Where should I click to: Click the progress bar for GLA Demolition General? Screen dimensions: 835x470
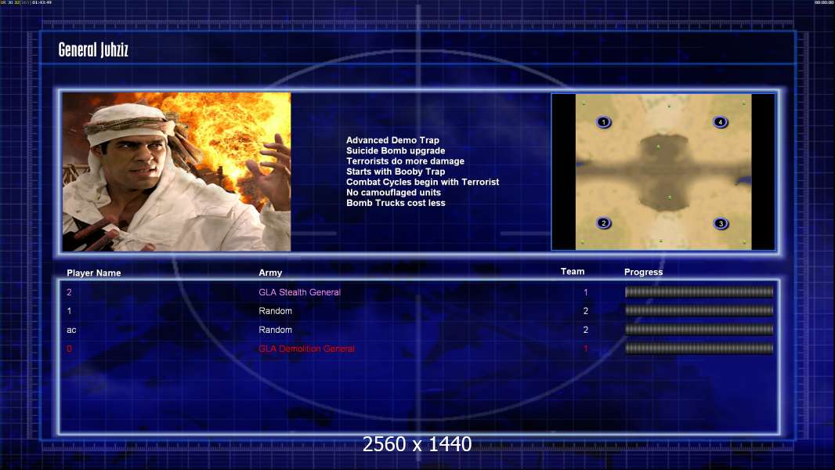(x=699, y=349)
